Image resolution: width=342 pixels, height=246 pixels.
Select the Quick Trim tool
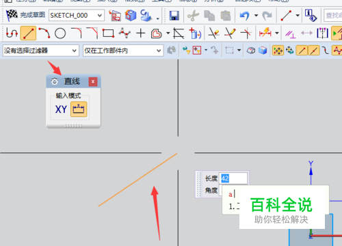pos(214,33)
